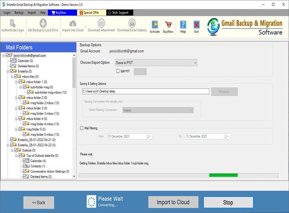
Task: Open the Import menu
Action: click(32, 13)
